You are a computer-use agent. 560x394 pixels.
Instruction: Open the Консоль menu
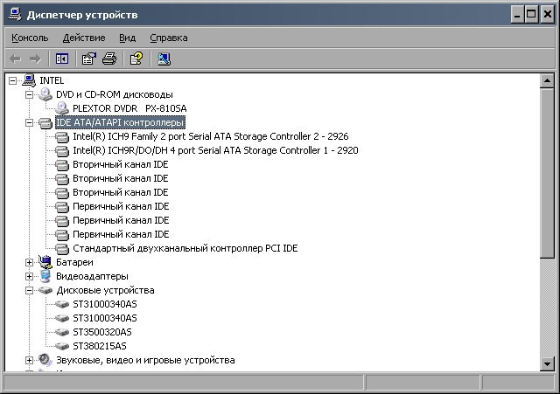[x=30, y=38]
